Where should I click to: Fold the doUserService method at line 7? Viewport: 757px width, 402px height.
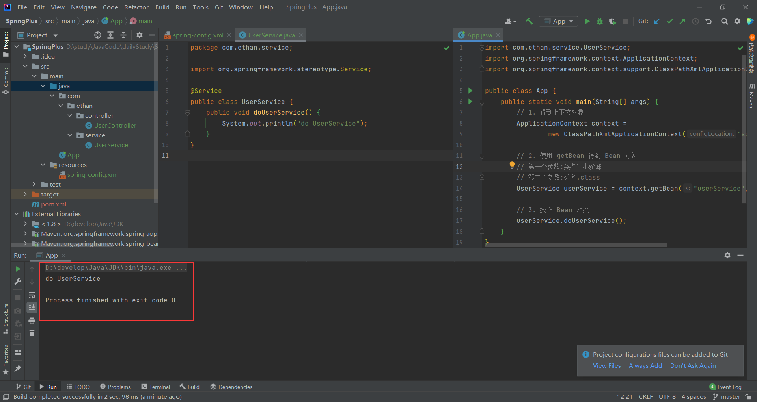[188, 113]
